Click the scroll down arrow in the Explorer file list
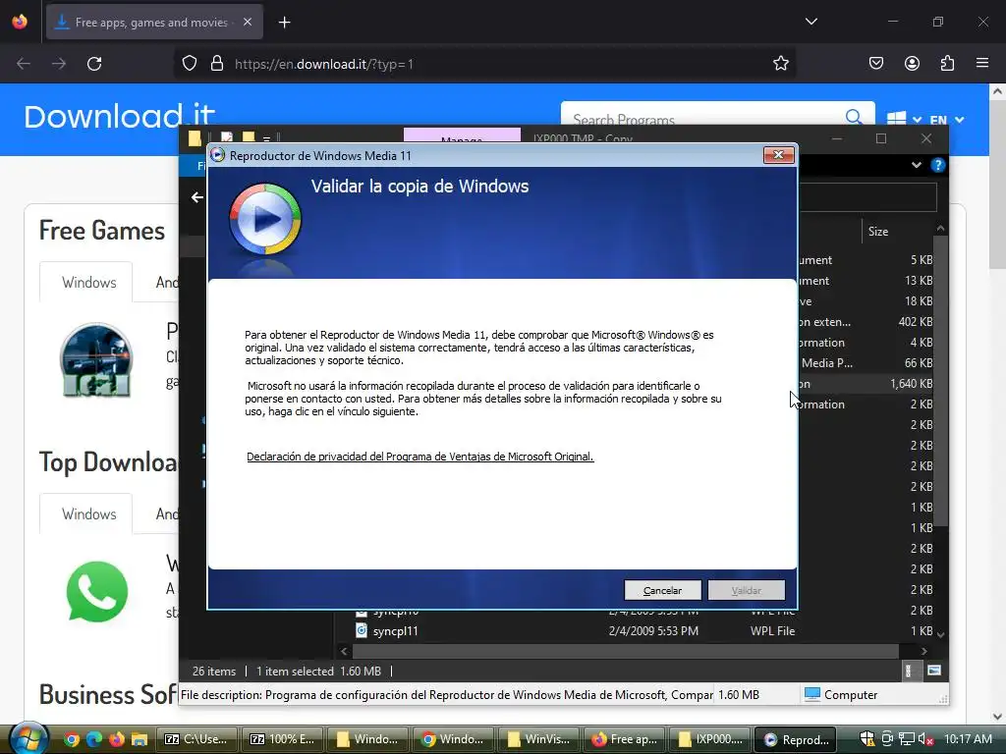The width and height of the screenshot is (1006, 754). click(x=940, y=635)
